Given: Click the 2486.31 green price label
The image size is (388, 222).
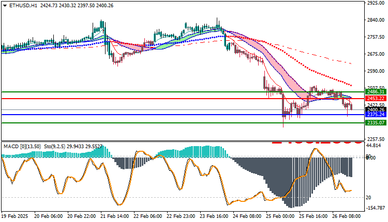Looking at the screenshot, I should click(376, 92).
